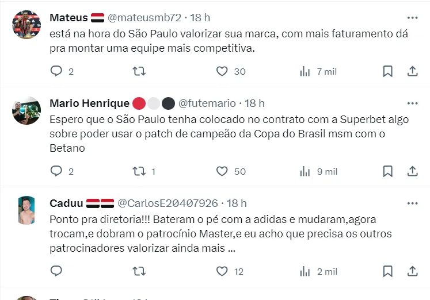Open more options on Mateus's tweet
430x300 pixels.
(412, 18)
